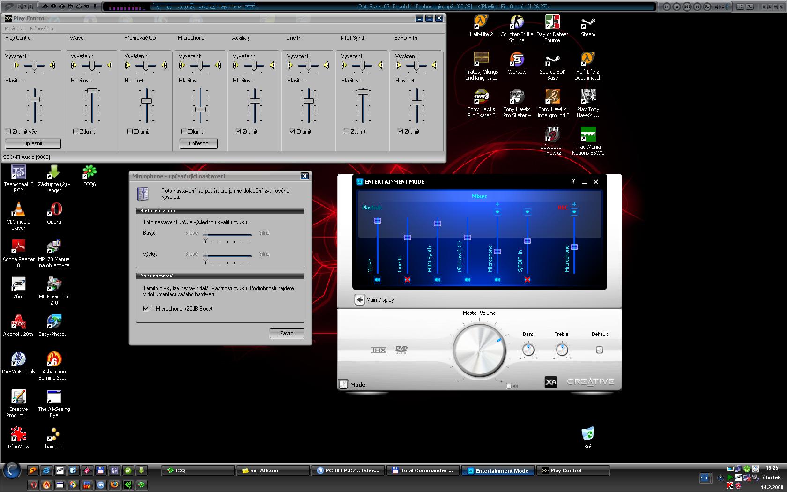Uncheck Microphone +20dB Boost

click(146, 309)
